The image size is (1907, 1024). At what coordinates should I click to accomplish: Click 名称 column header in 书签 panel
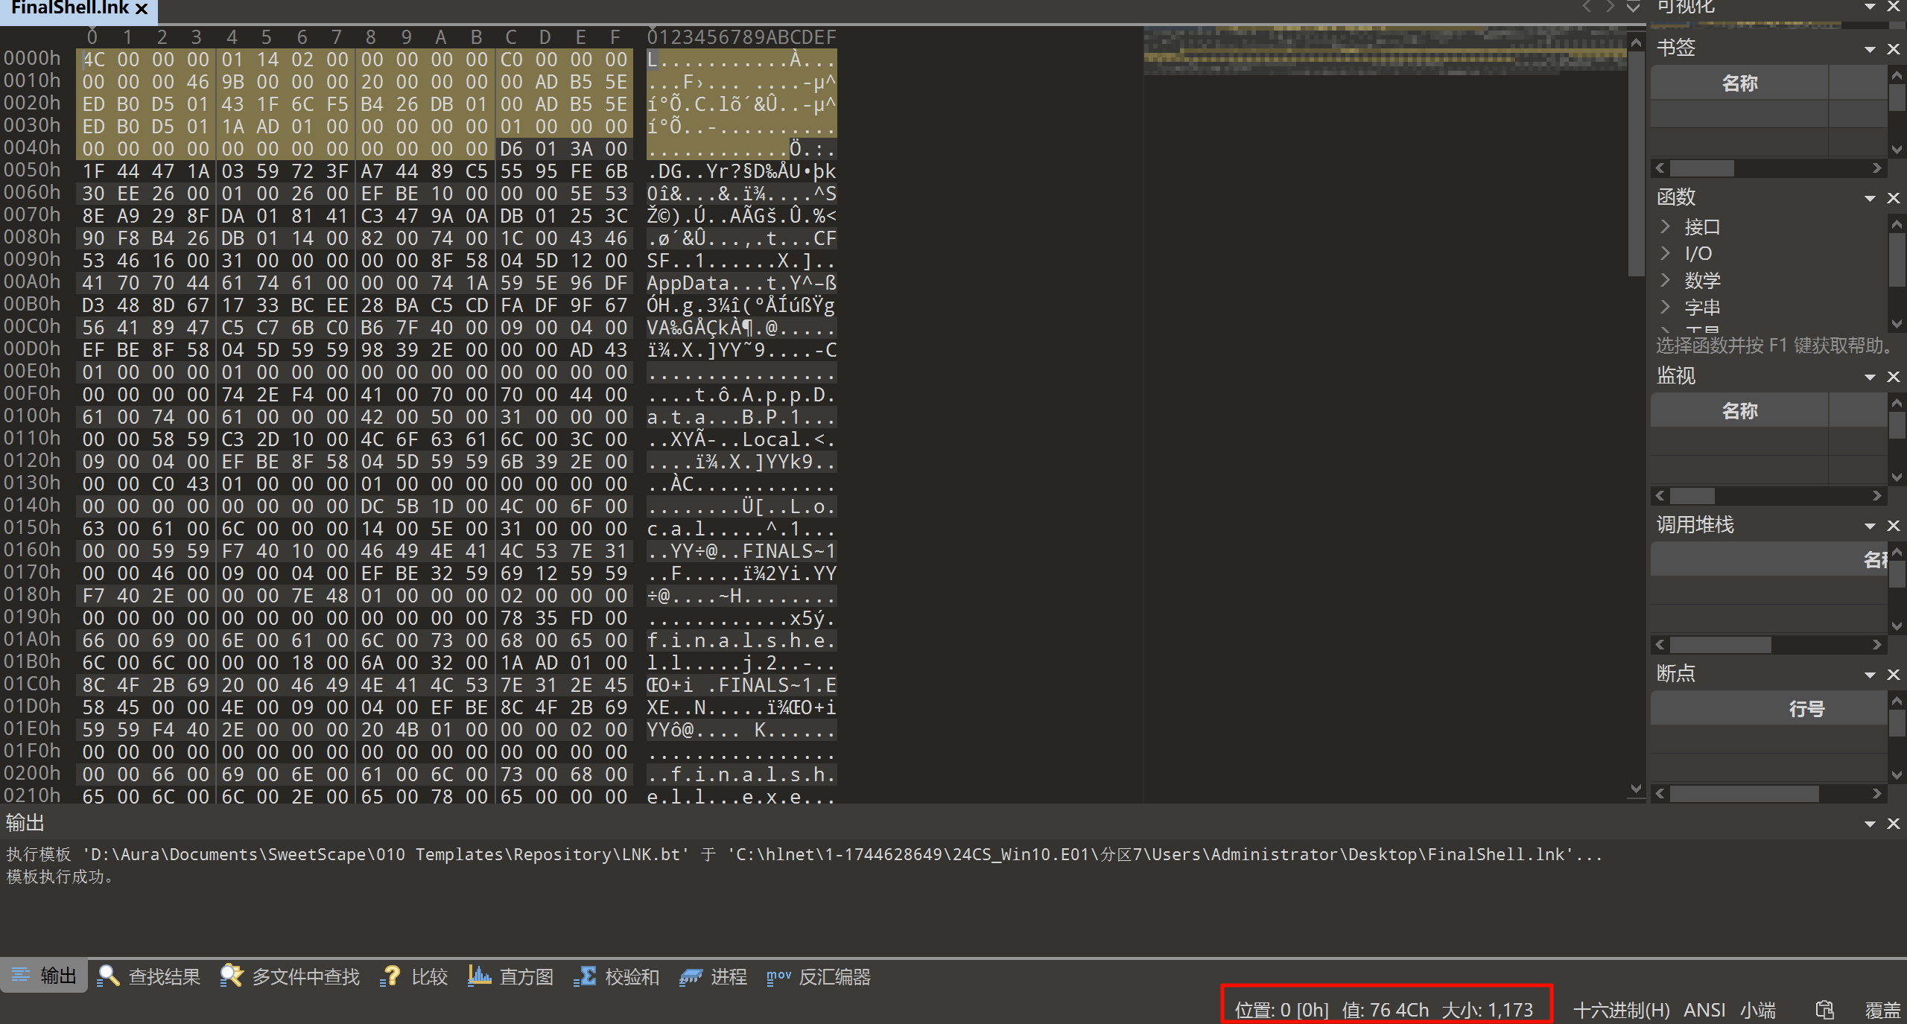click(1739, 83)
